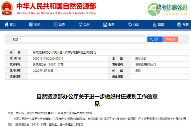Expand the 标题 search-type dropdown

(17, 39)
